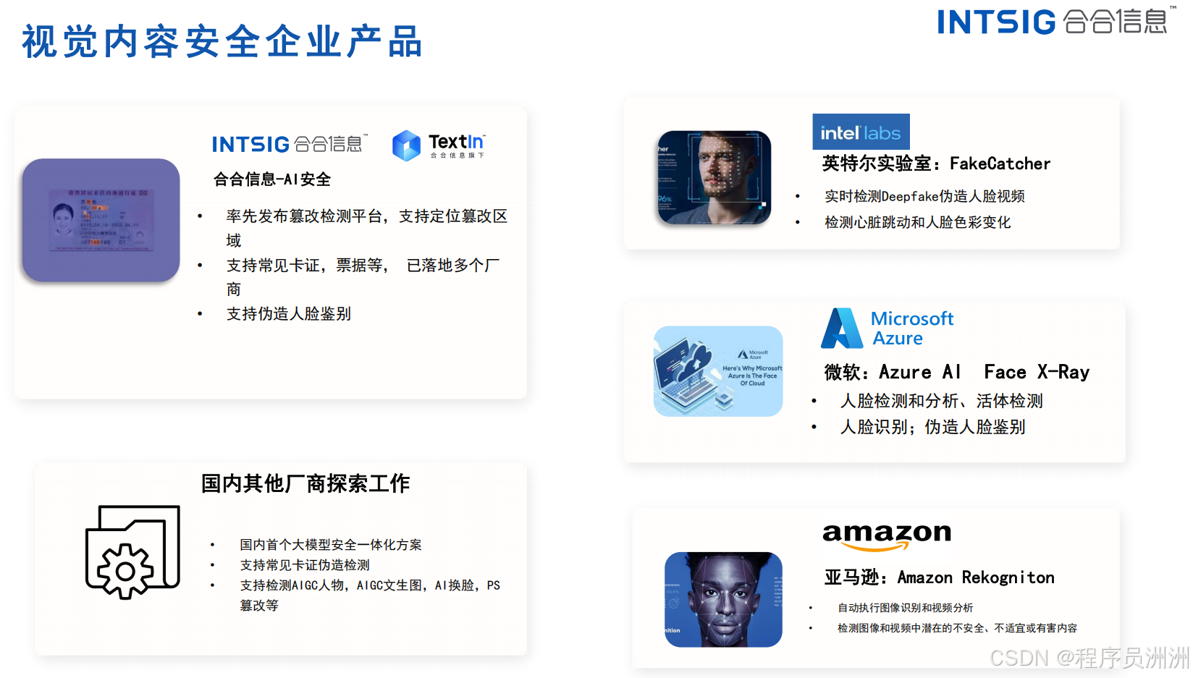Image resolution: width=1193 pixels, height=678 pixels.
Task: Click the heading 英特尔实验室：FakeCatcher
Action: [x=936, y=164]
